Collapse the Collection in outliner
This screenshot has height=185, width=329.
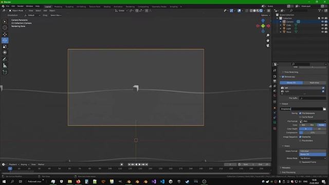point(278,18)
